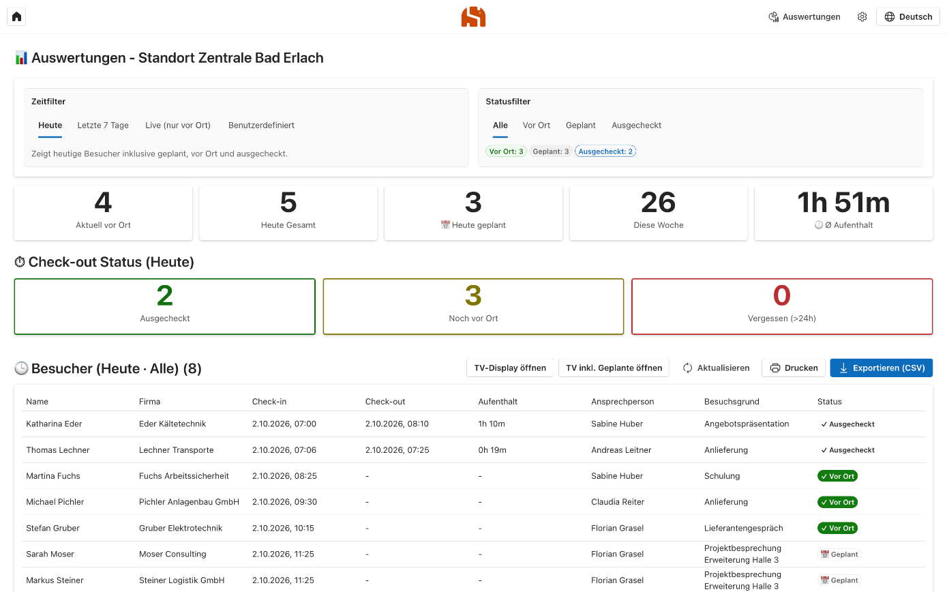Click the Heute geplant stat card

tap(473, 213)
